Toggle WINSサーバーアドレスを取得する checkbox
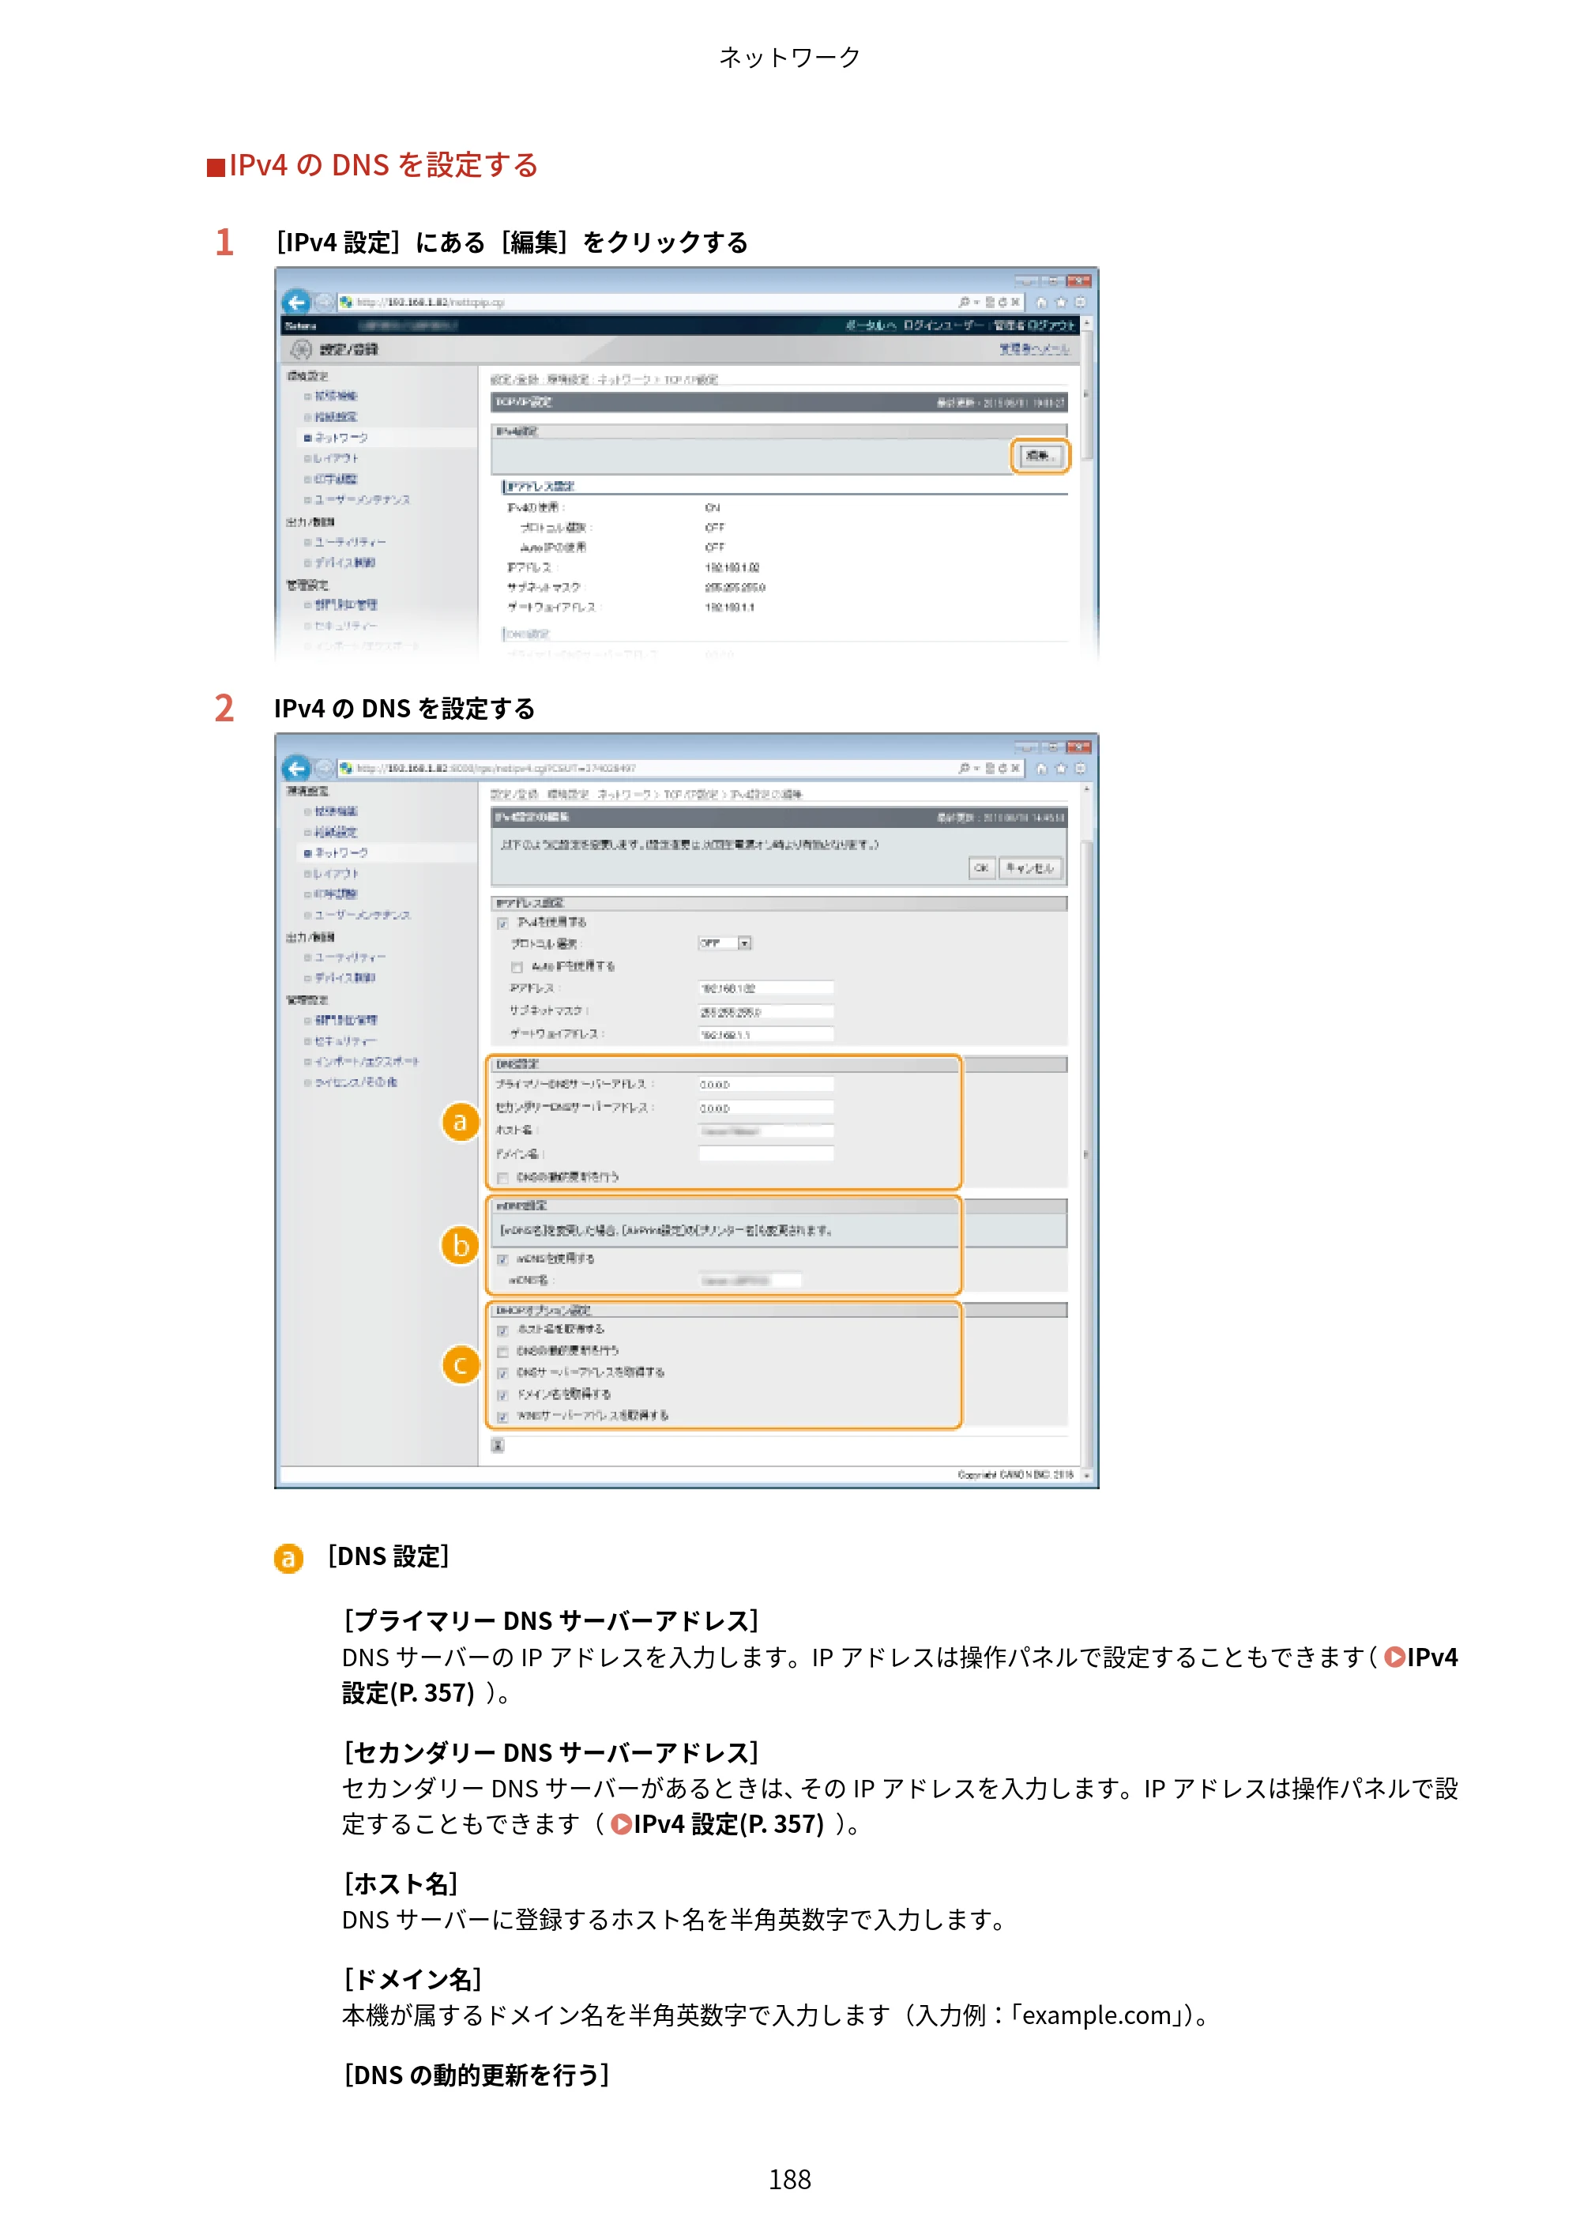Image resolution: width=1580 pixels, height=2235 pixels. 502,1417
